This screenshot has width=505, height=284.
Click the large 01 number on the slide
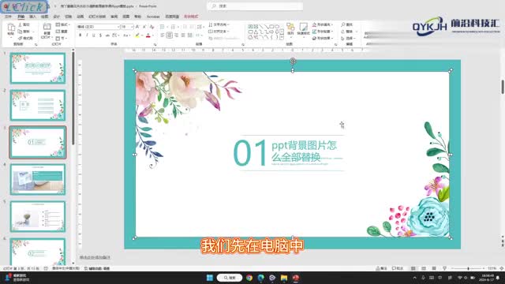tap(249, 152)
